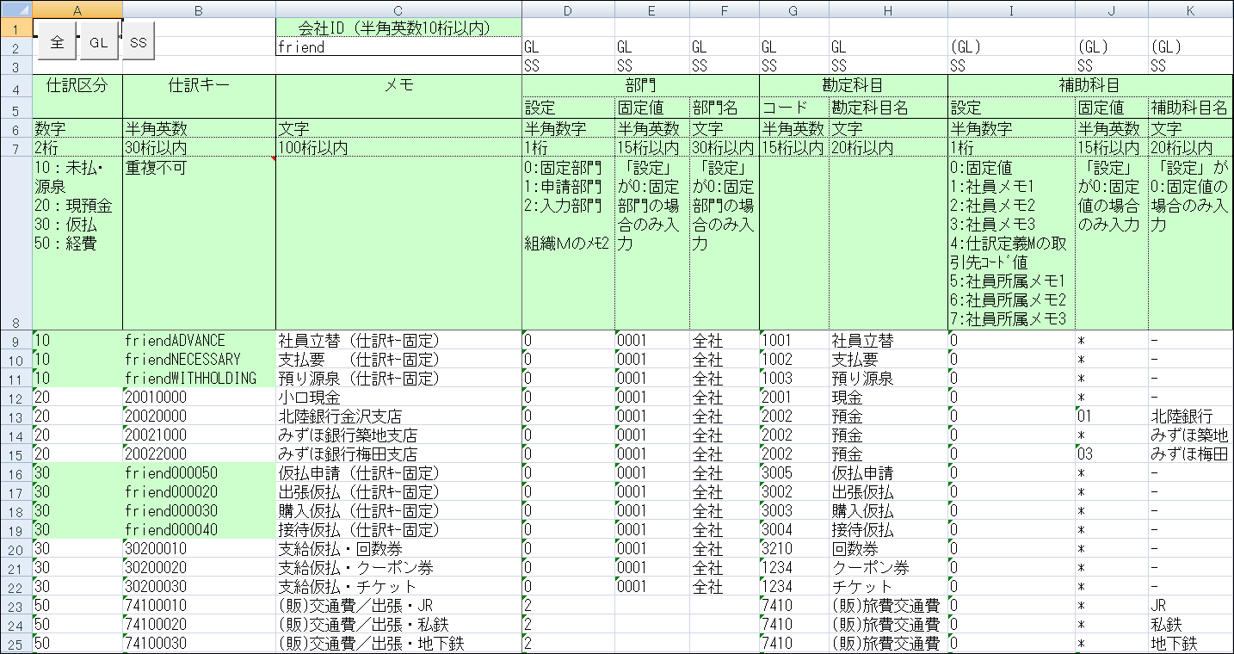This screenshot has width=1234, height=654.
Task: Click sub-account name cell 北陸銀行
Action: [x=1191, y=416]
